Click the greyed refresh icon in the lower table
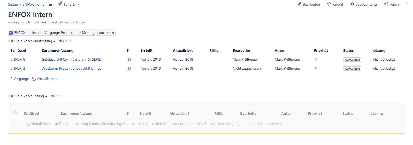 (x=28, y=124)
